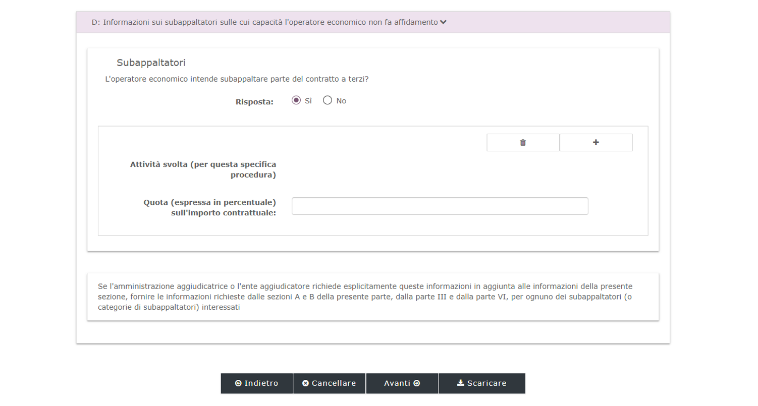The height and width of the screenshot is (406, 758).
Task: Click the download icon on Scaricare
Action: coord(460,383)
